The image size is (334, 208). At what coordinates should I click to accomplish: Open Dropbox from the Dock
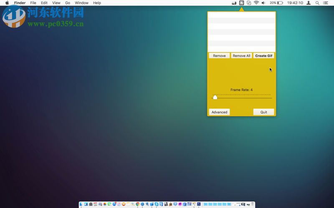tap(175, 204)
